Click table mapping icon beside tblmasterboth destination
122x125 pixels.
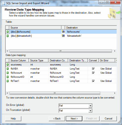tap(63, 36)
